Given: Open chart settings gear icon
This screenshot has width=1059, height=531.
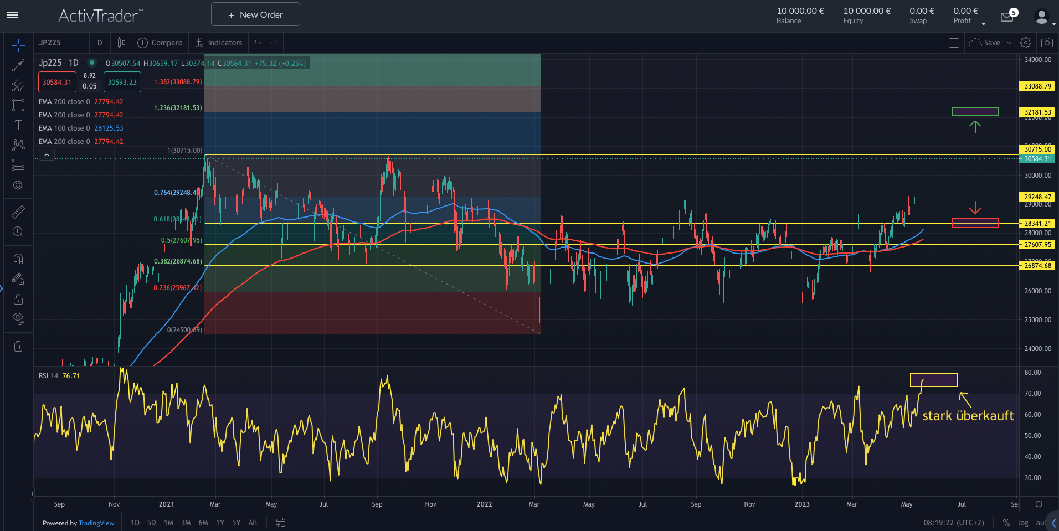Looking at the screenshot, I should (1025, 43).
